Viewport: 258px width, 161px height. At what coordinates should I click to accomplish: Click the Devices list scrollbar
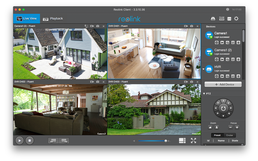(x=243, y=36)
